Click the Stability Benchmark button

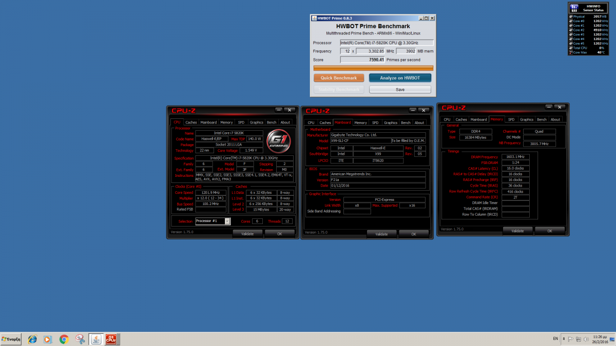coord(339,89)
